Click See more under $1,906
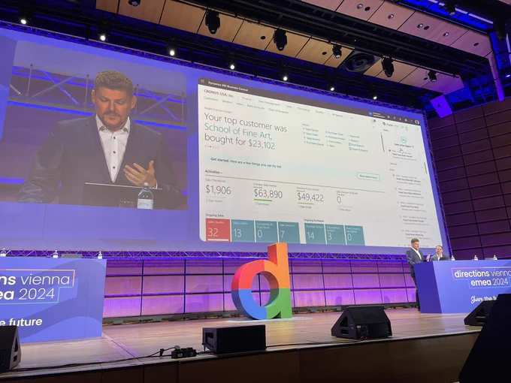This screenshot has width=511, height=383. tap(214, 201)
